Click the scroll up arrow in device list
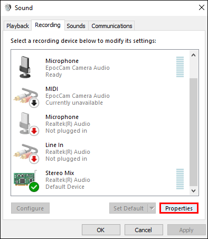 tap(193, 55)
